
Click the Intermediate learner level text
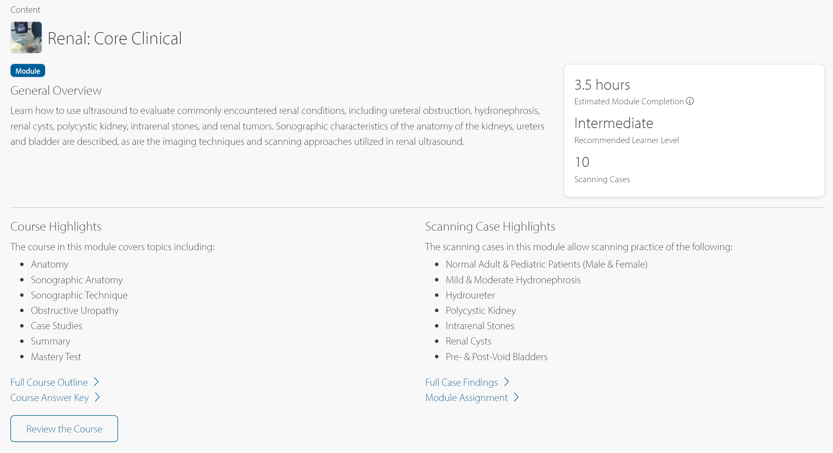(614, 123)
